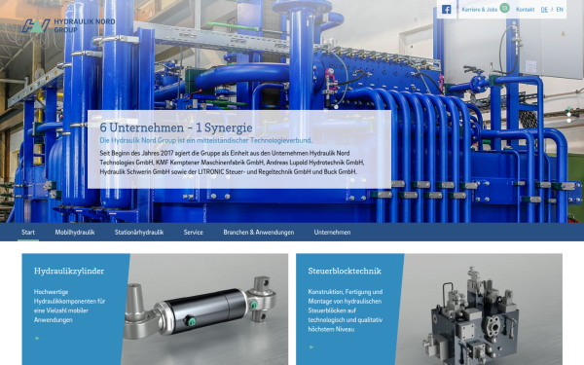584x365 pixels.
Task: Switch language to EN
Action: coord(560,10)
